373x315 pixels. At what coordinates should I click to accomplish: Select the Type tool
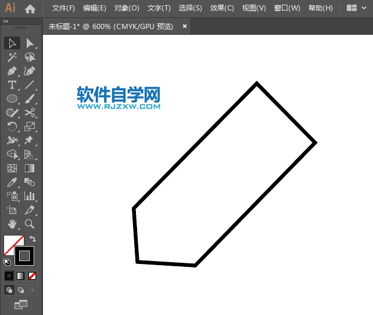pyautogui.click(x=12, y=85)
